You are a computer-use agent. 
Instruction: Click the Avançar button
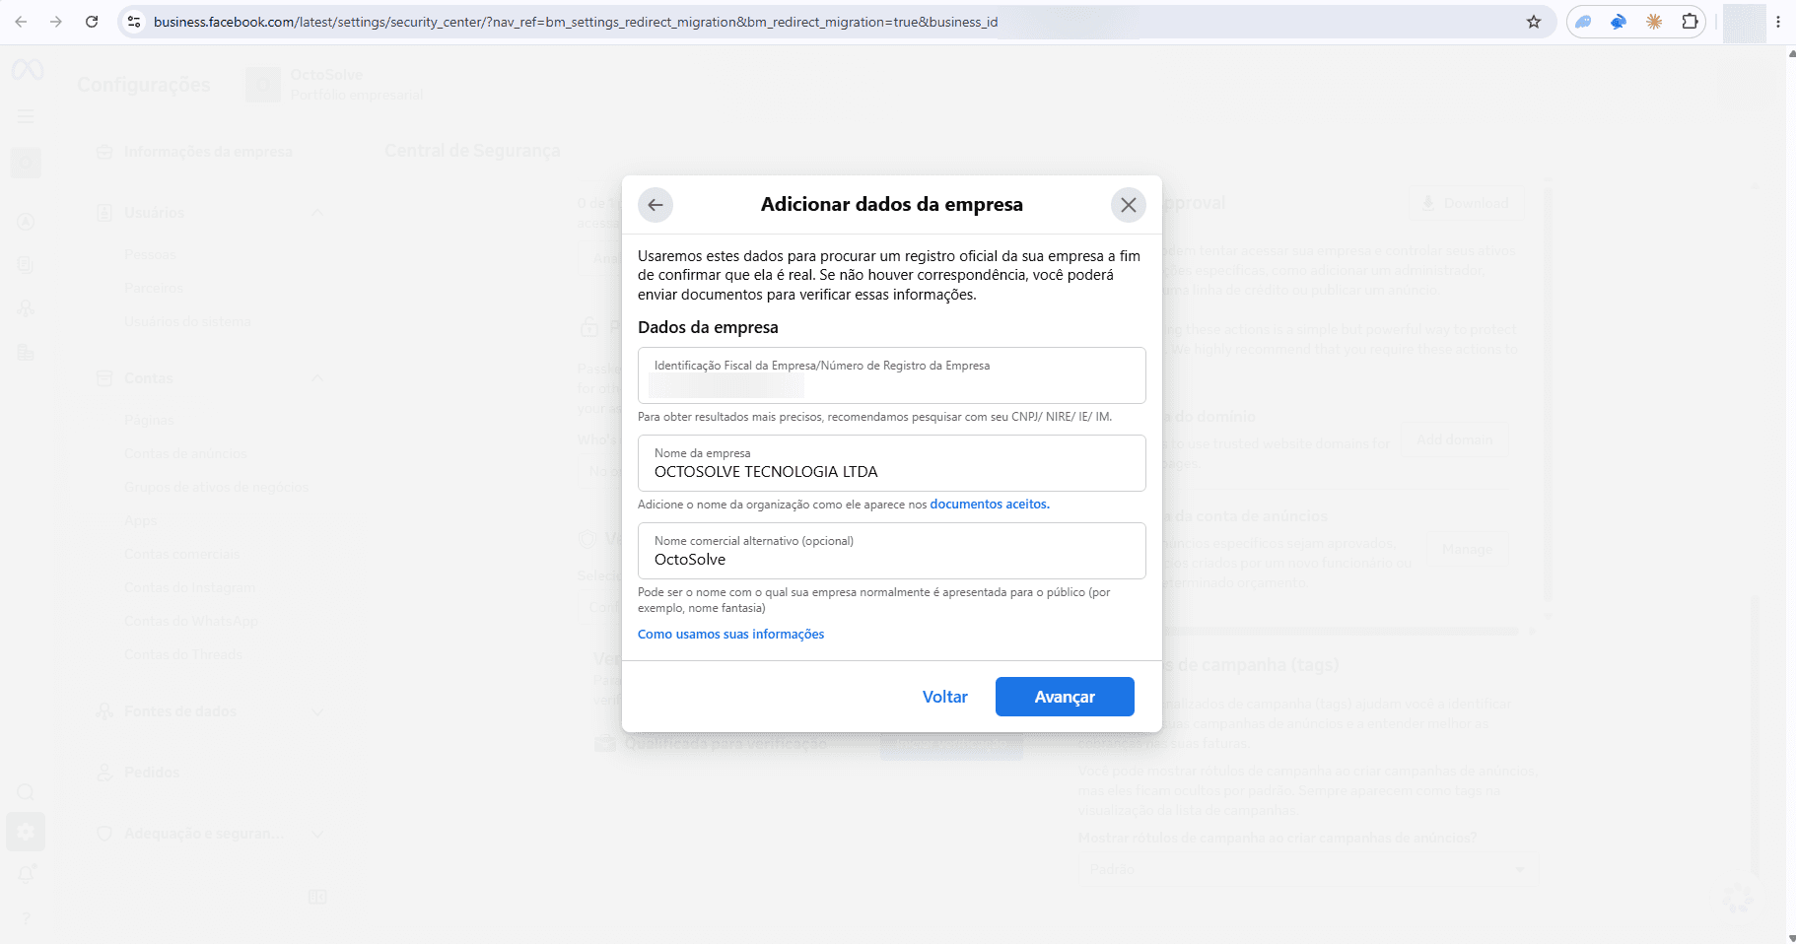pos(1065,697)
